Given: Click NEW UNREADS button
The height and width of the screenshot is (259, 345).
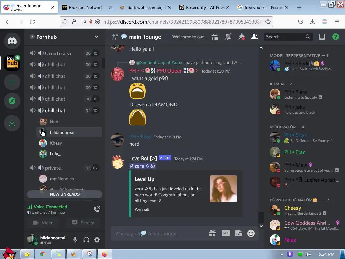Looking at the screenshot, I should click(x=65, y=194).
